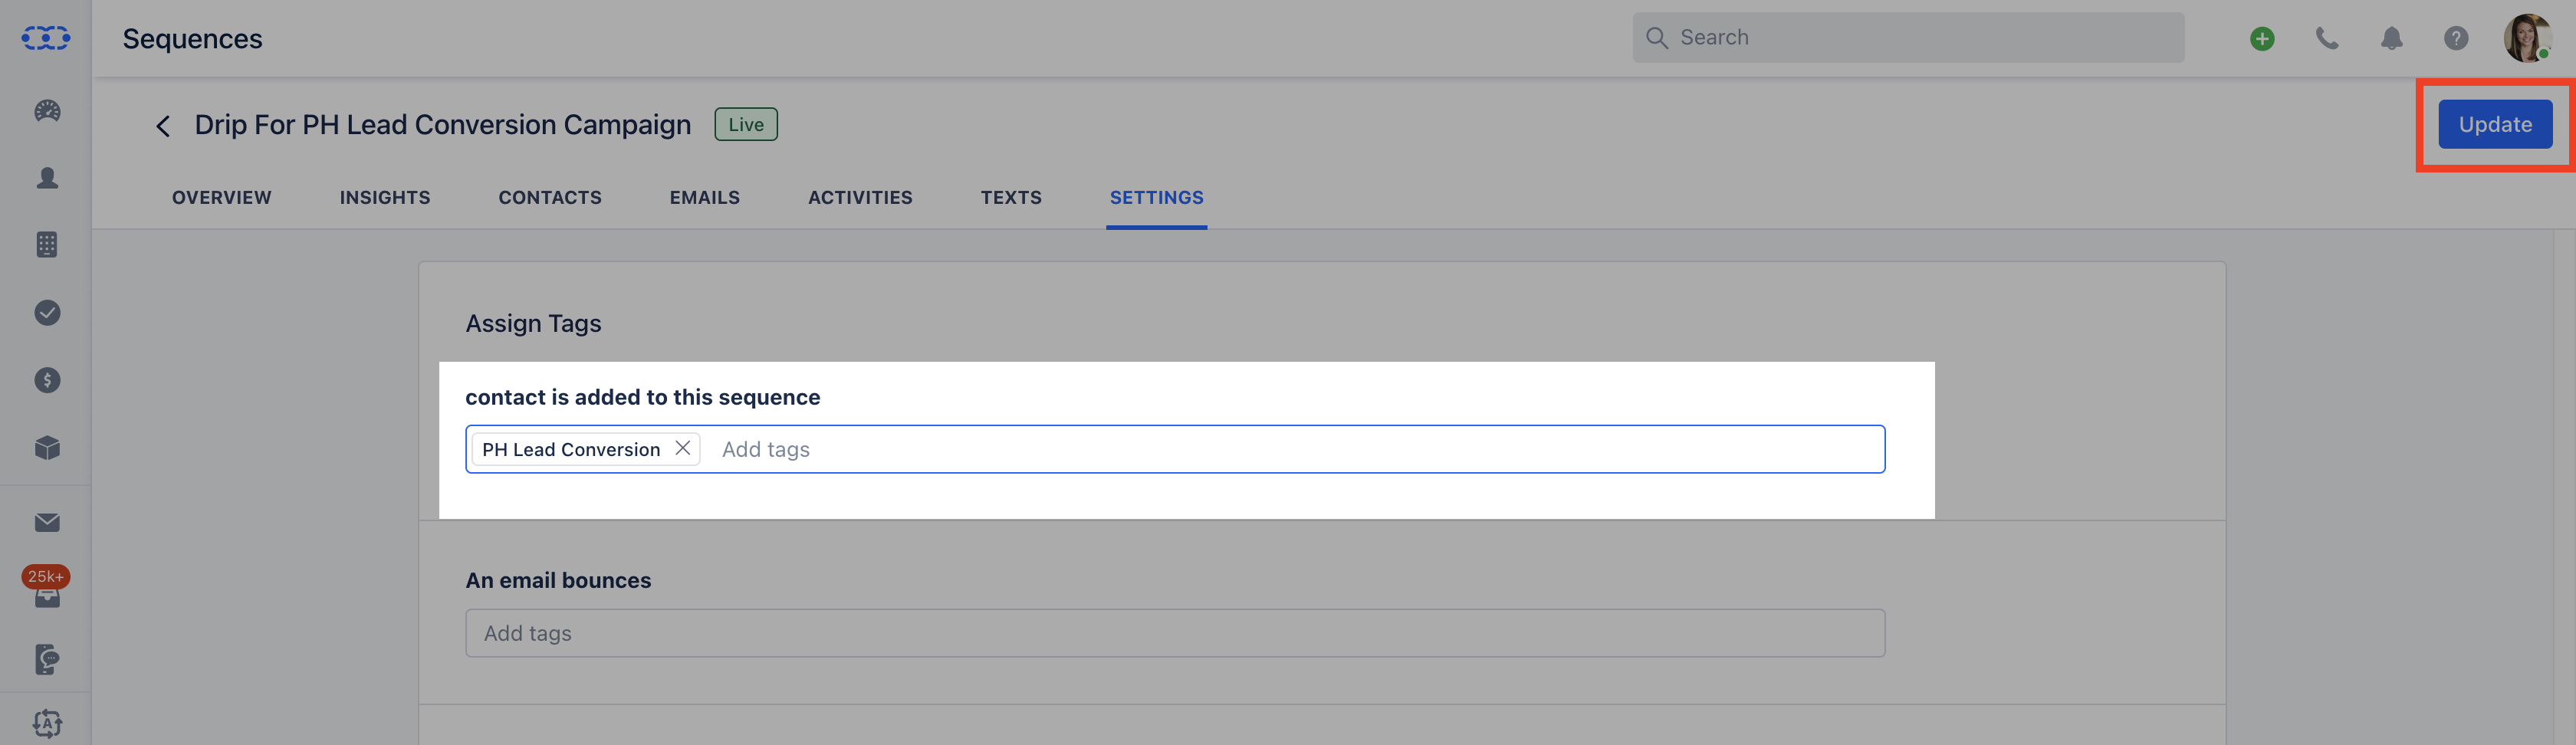Image resolution: width=2576 pixels, height=745 pixels.
Task: Open the phone dialer icon
Action: [x=2327, y=38]
